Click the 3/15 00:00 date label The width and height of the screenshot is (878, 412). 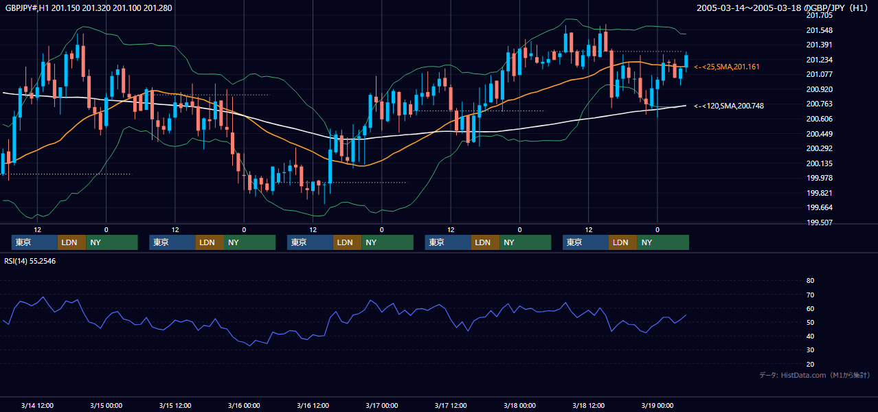106,406
